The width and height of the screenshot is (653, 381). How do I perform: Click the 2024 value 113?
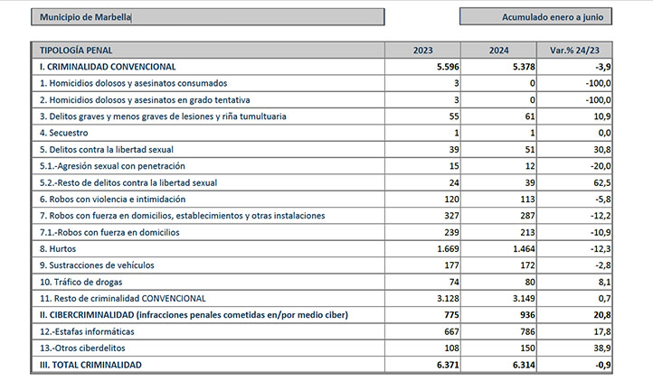pyautogui.click(x=527, y=200)
